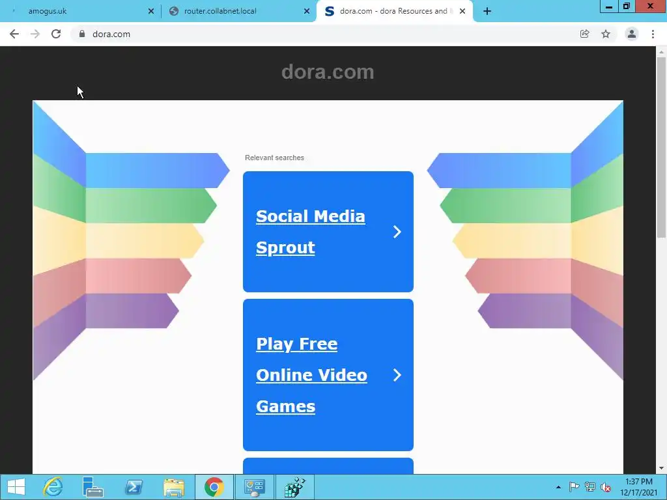Image resolution: width=667 pixels, height=500 pixels.
Task: Click the chevron on Play Free Online Video Games card
Action: pos(397,375)
